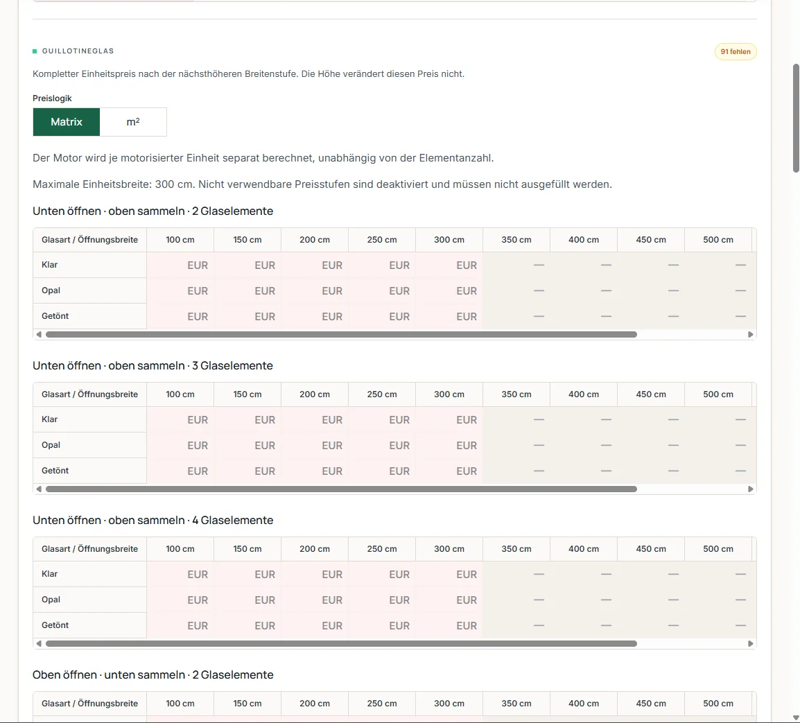Viewport: 800px width, 723px height.
Task: Click heading 'Oben öffnen · unten sammeln · 2 Glaselemente'
Action: click(x=153, y=675)
